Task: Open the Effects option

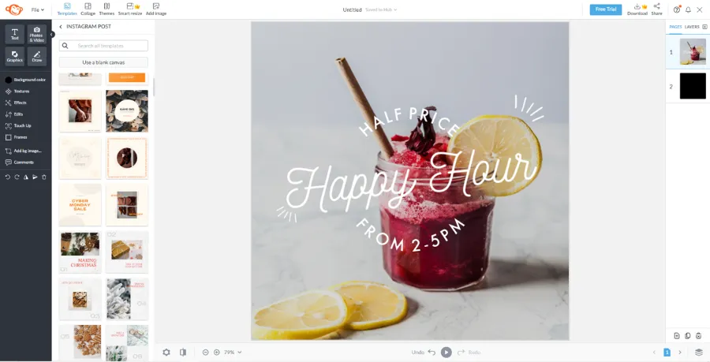Action: tap(16, 103)
